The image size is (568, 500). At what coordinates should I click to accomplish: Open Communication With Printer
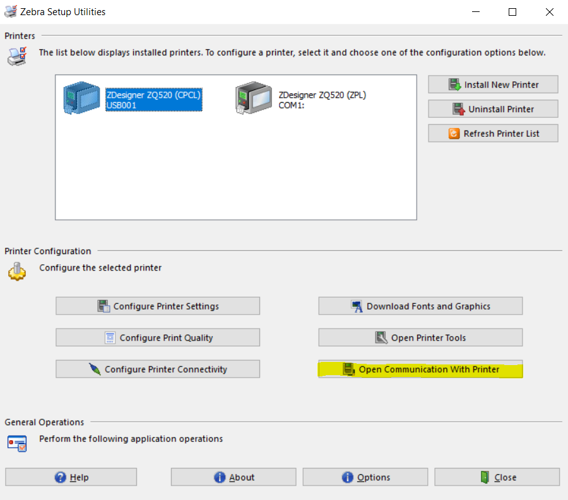(420, 369)
